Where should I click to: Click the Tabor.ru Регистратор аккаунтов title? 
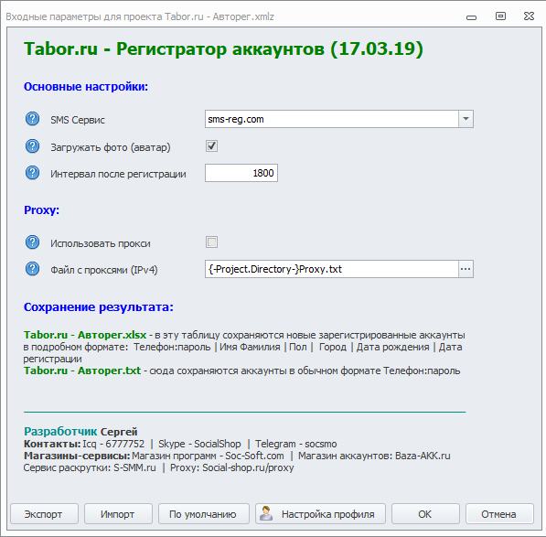tap(223, 48)
